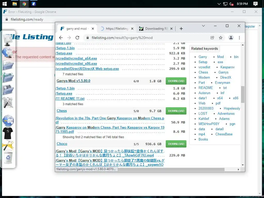Open the Revolution in the 70s pdf link
The width and height of the screenshot is (264, 198).
tap(110, 120)
